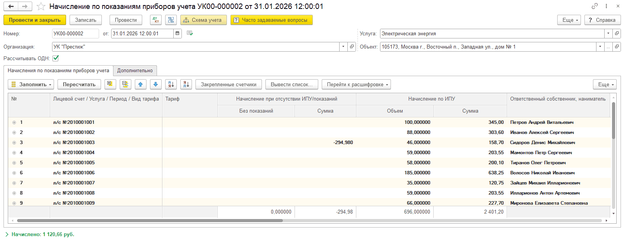Switch to the Дополнительно tab

point(135,71)
